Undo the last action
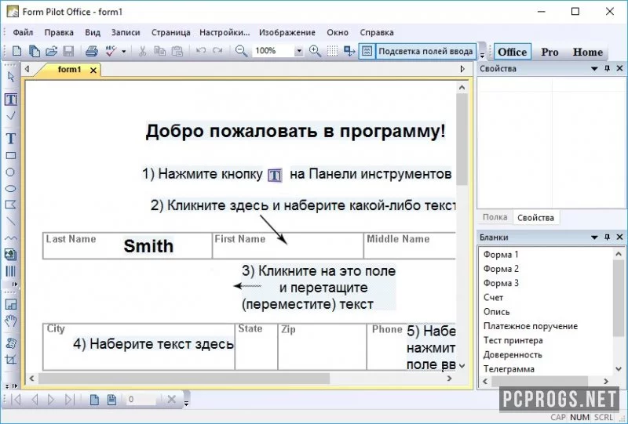628x424 pixels. [201, 51]
